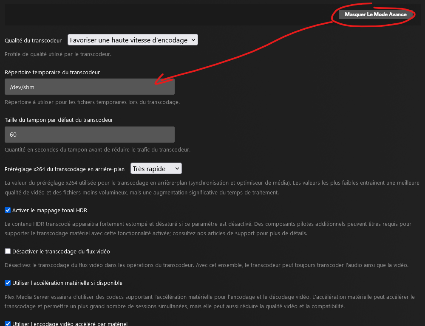Check Désactiver le transcodage du flux vidéo
The image size is (425, 326).
[8, 251]
